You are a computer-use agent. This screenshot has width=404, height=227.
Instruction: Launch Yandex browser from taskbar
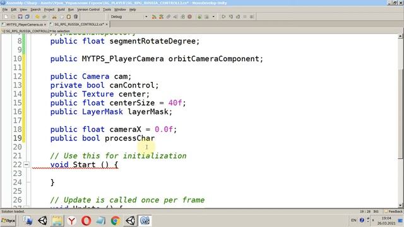click(71, 221)
